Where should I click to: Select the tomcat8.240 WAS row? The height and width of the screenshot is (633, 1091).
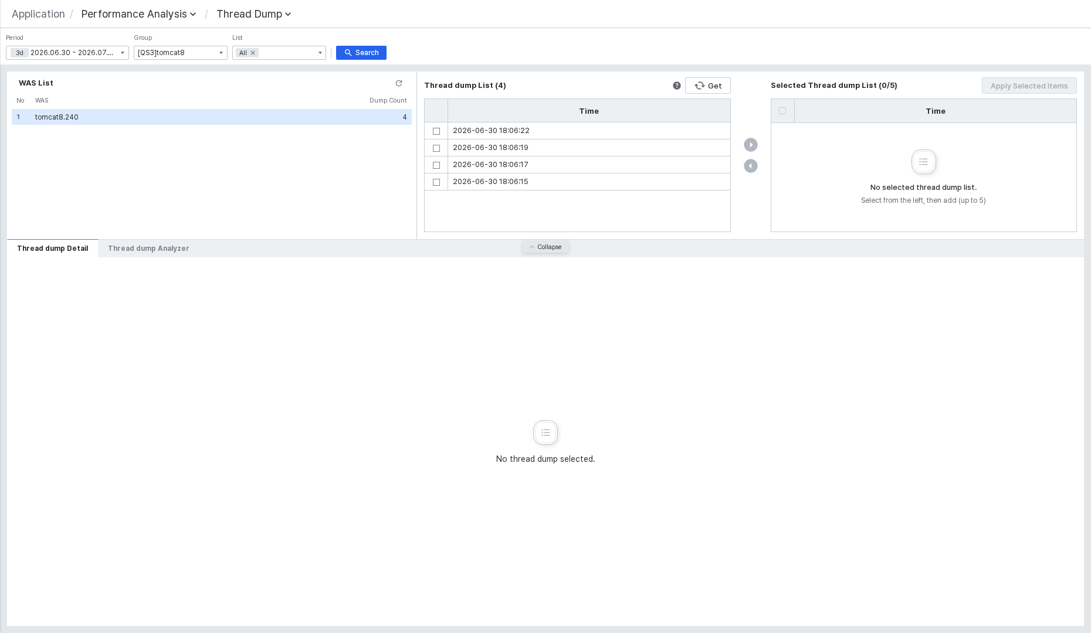(212, 117)
